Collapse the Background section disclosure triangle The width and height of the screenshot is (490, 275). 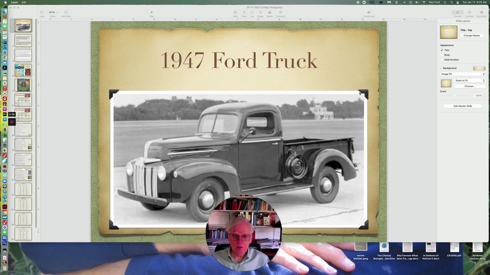[441, 68]
